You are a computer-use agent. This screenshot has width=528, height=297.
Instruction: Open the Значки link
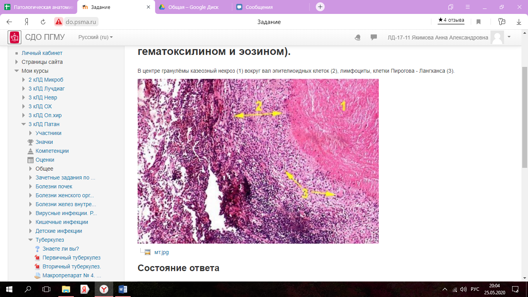click(x=44, y=142)
